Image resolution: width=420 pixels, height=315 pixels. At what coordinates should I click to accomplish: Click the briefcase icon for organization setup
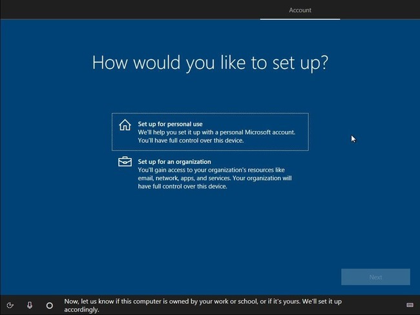[125, 161]
